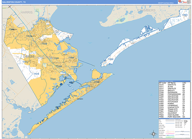Click the 77568 ZIP label on the map

point(59,66)
